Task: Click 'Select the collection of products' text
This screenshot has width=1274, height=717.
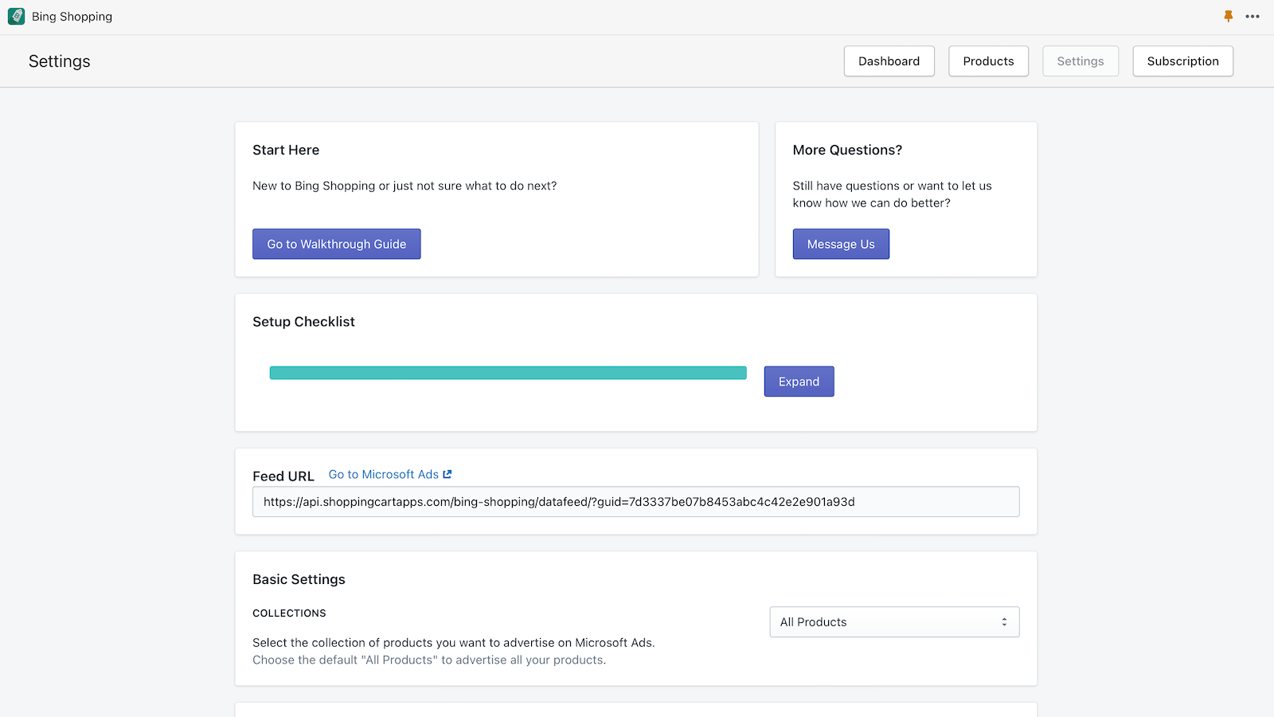Action: (x=454, y=642)
